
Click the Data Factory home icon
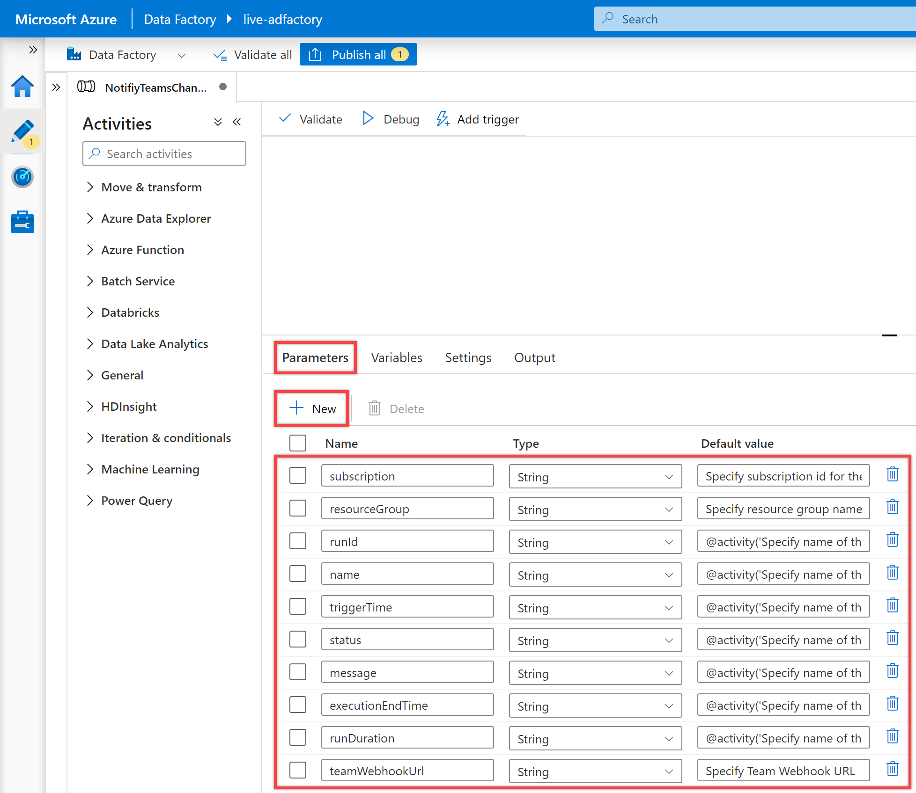(x=22, y=87)
